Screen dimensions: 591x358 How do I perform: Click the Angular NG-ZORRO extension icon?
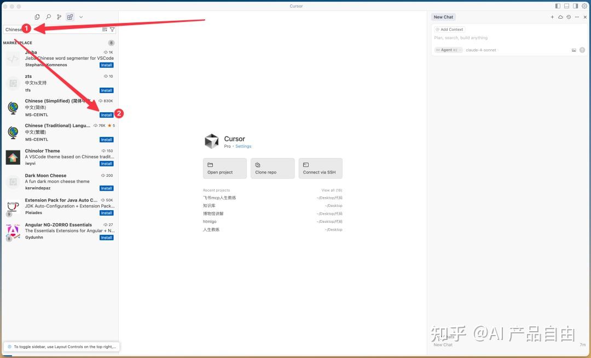pyautogui.click(x=13, y=232)
